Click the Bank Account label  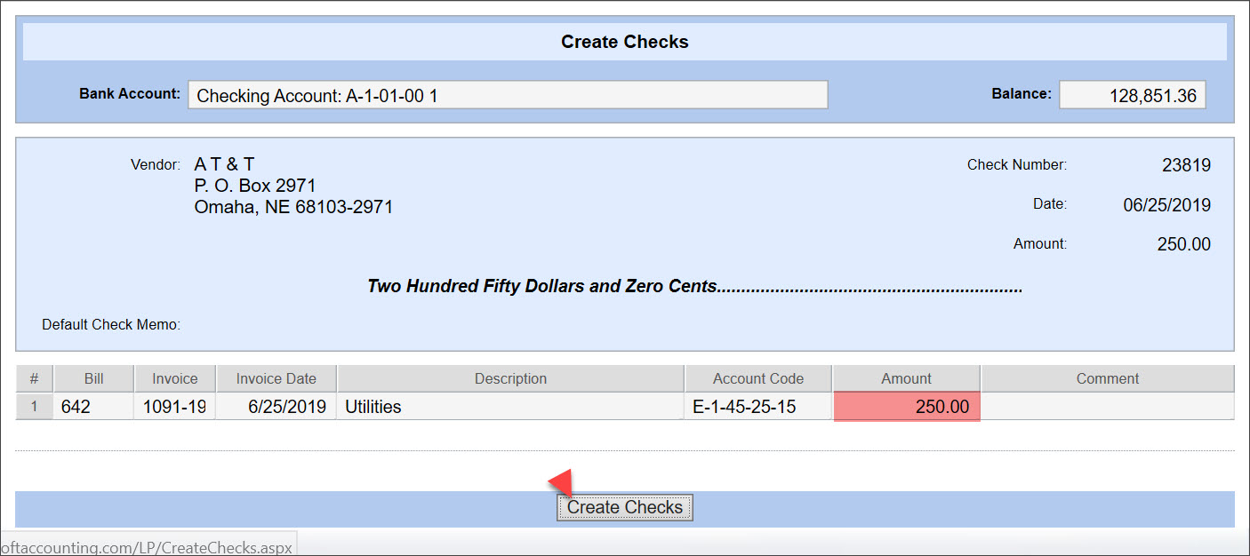click(x=130, y=93)
